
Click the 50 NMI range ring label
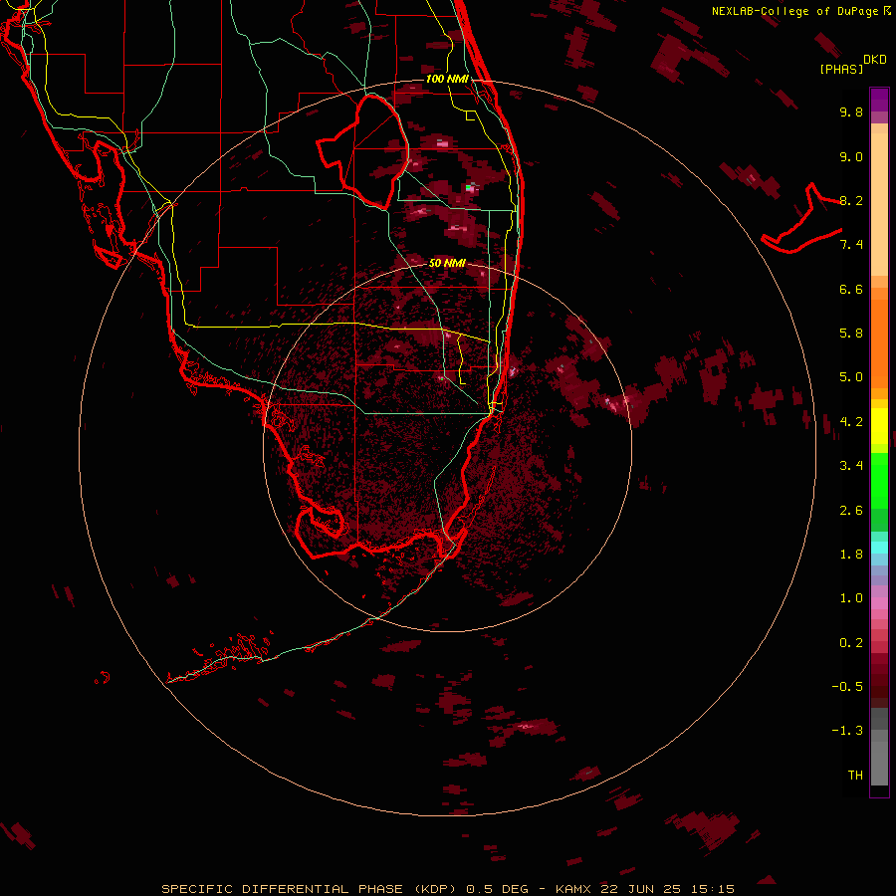447,263
